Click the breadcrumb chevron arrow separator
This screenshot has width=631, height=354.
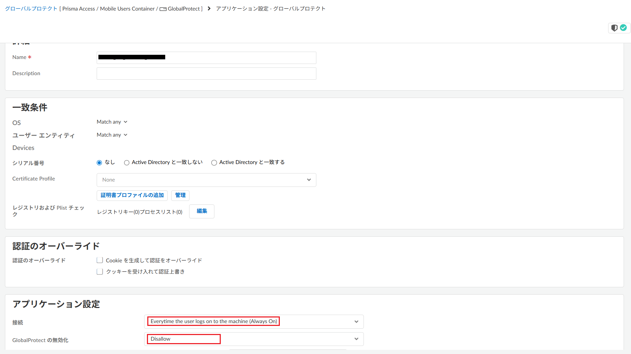click(209, 8)
